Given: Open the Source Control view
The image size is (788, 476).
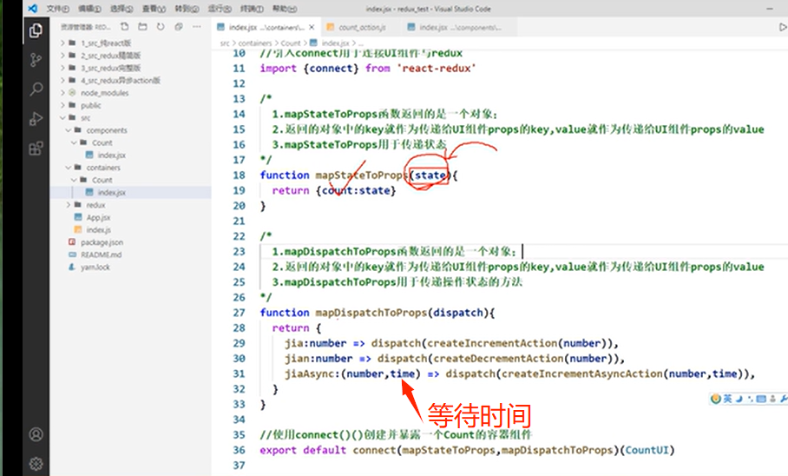Looking at the screenshot, I should tap(36, 61).
